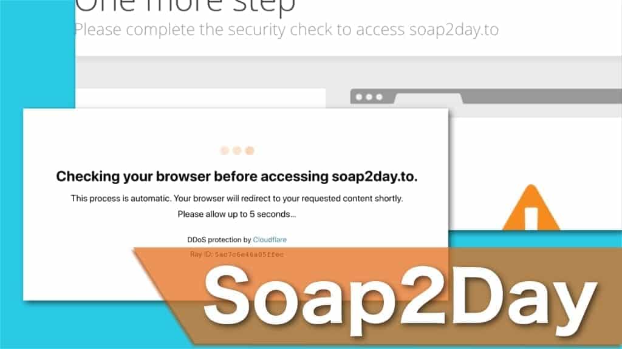Click the orange warning triangle icon

point(531,207)
